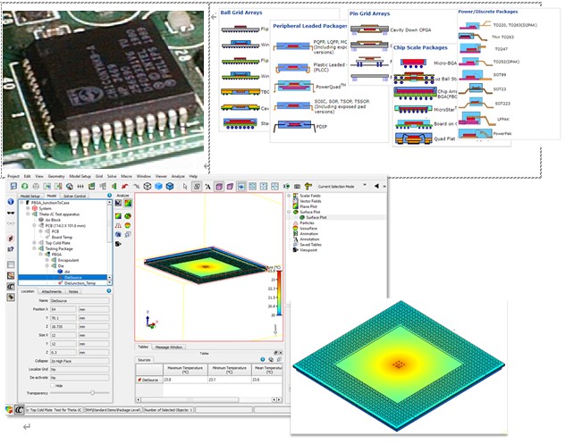The width and height of the screenshot is (565, 444).
Task: Open the Attachments tab in properties panel
Action: point(52,291)
